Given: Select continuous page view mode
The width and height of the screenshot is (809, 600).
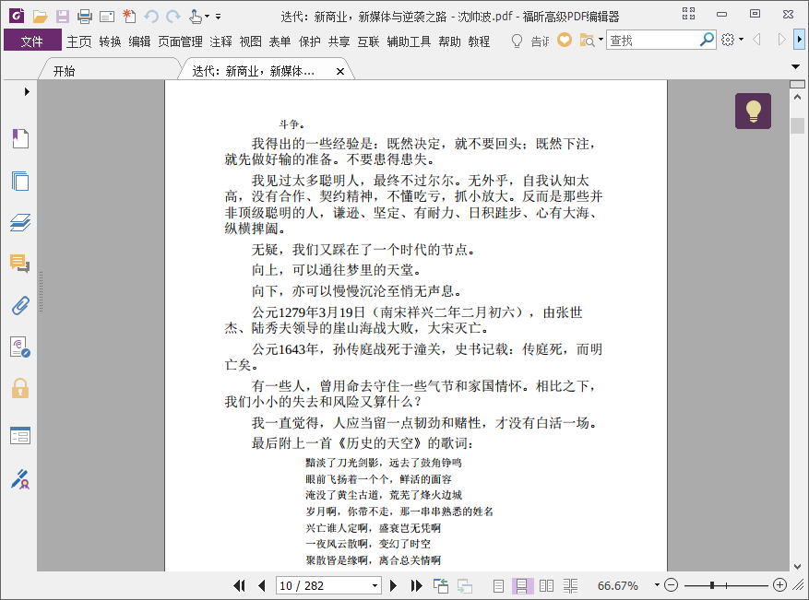Looking at the screenshot, I should [522, 585].
